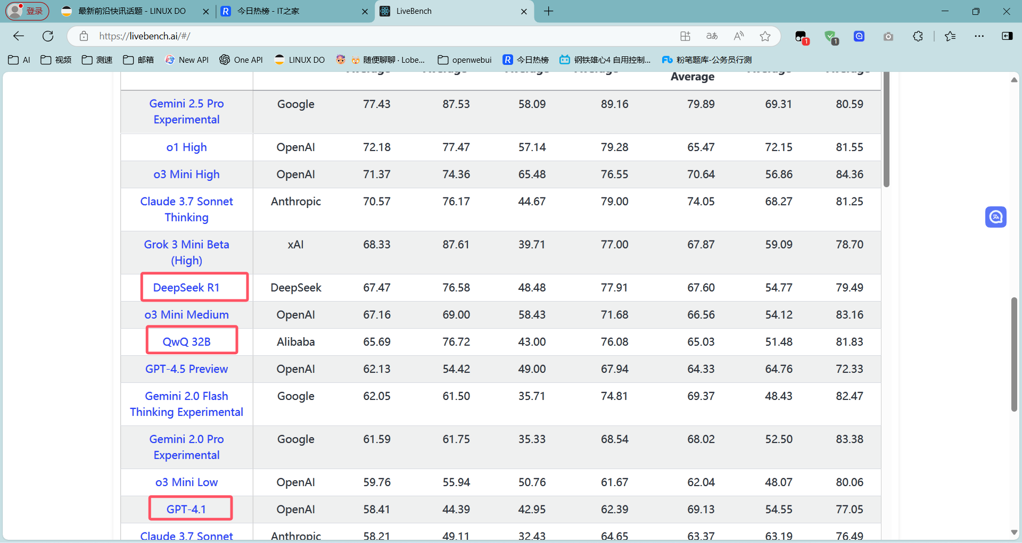The width and height of the screenshot is (1022, 543).
Task: Open browser settings and more menu
Action: [x=979, y=36]
